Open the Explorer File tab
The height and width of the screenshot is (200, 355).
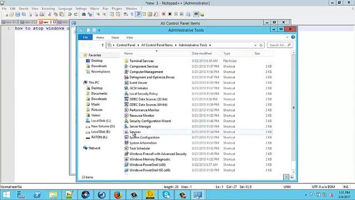point(85,37)
